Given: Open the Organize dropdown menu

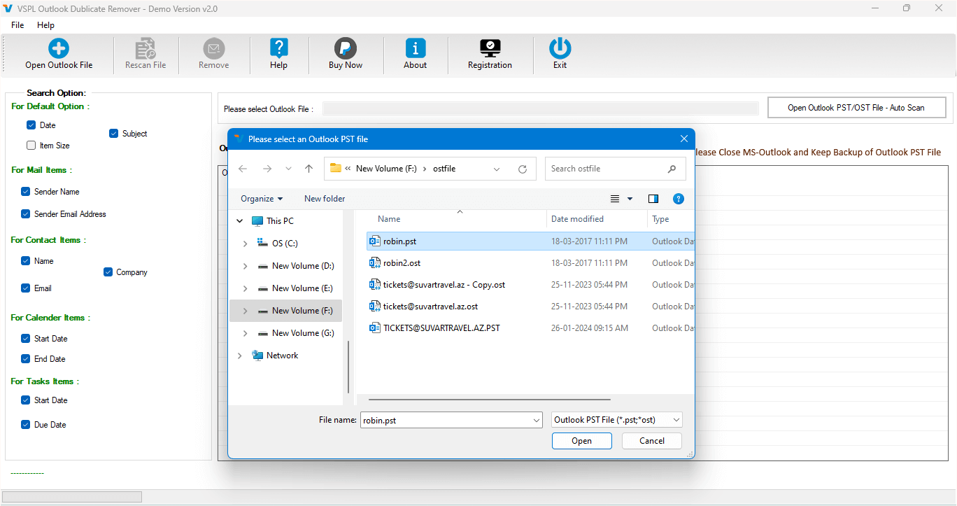Looking at the screenshot, I should tap(262, 199).
